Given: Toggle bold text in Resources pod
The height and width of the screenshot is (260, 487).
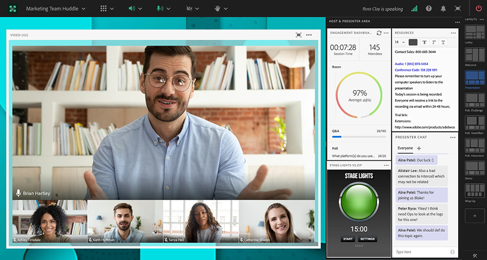Looking at the screenshot, I should 424,42.
